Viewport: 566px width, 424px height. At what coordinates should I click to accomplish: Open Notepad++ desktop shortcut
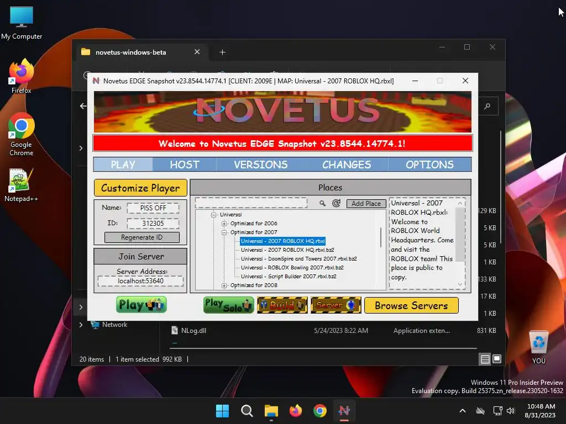[x=22, y=185]
